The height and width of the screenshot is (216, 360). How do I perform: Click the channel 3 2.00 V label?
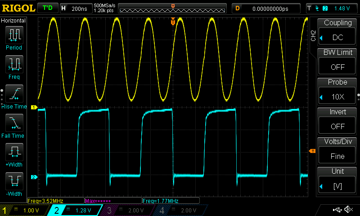click(x=136, y=211)
